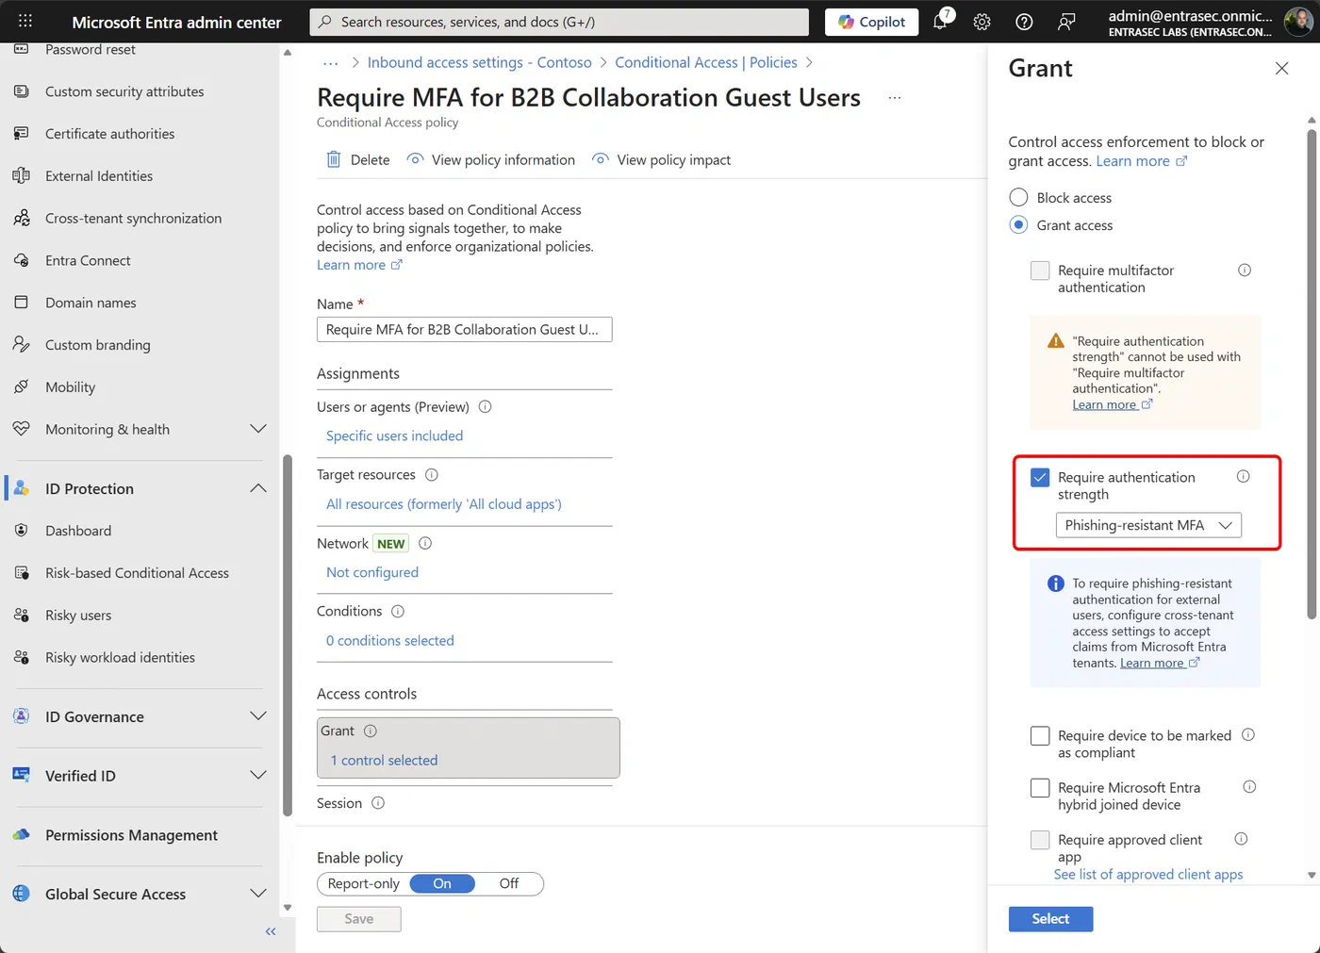Click info icon next to Conditions
Screen dimensions: 1320x953
398,611
